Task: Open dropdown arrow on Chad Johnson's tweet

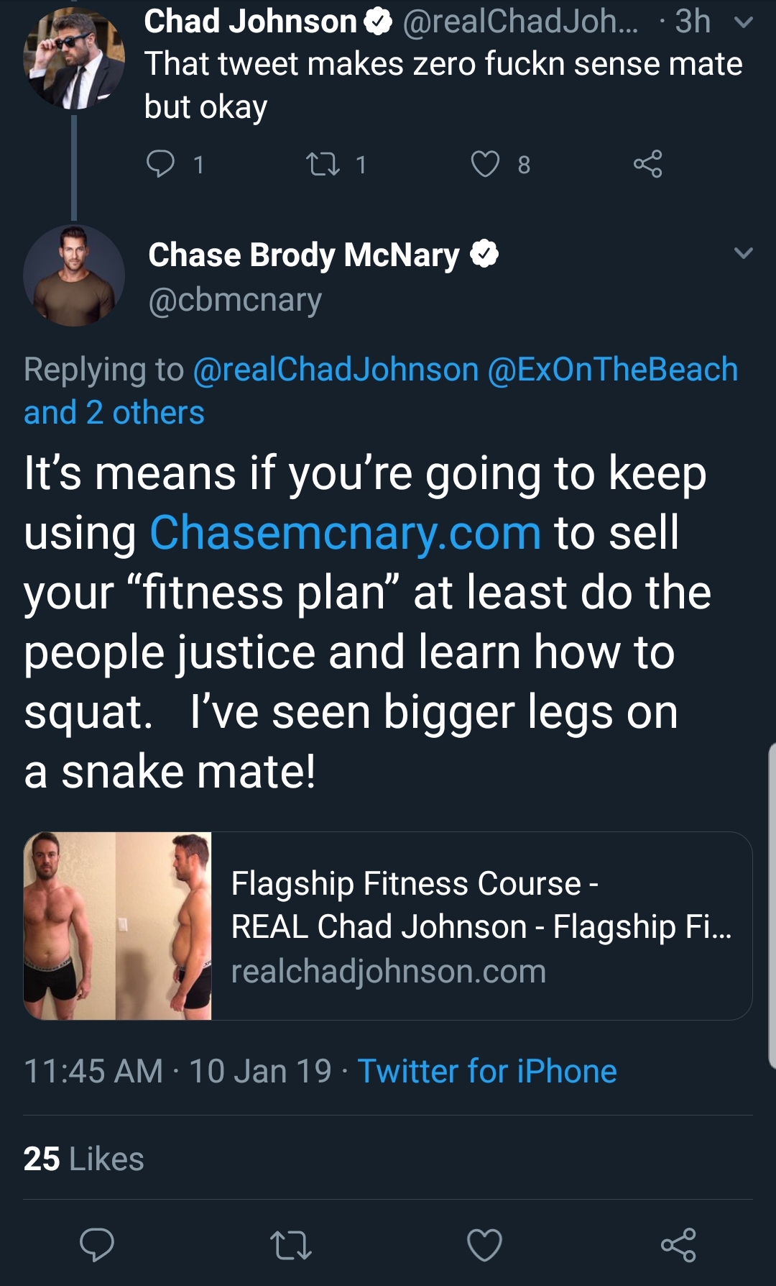Action: 744,22
